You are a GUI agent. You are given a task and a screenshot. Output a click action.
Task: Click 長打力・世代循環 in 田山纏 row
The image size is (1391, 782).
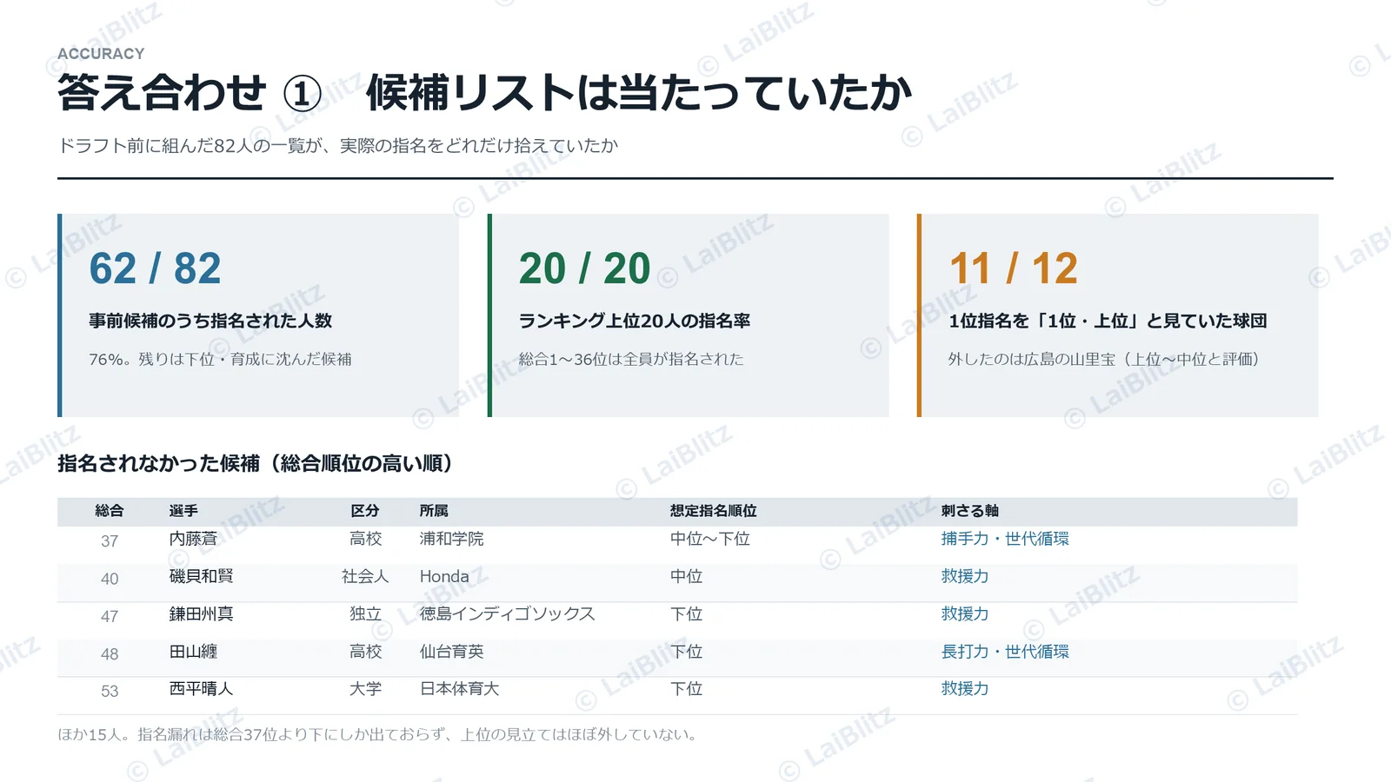tap(1005, 652)
